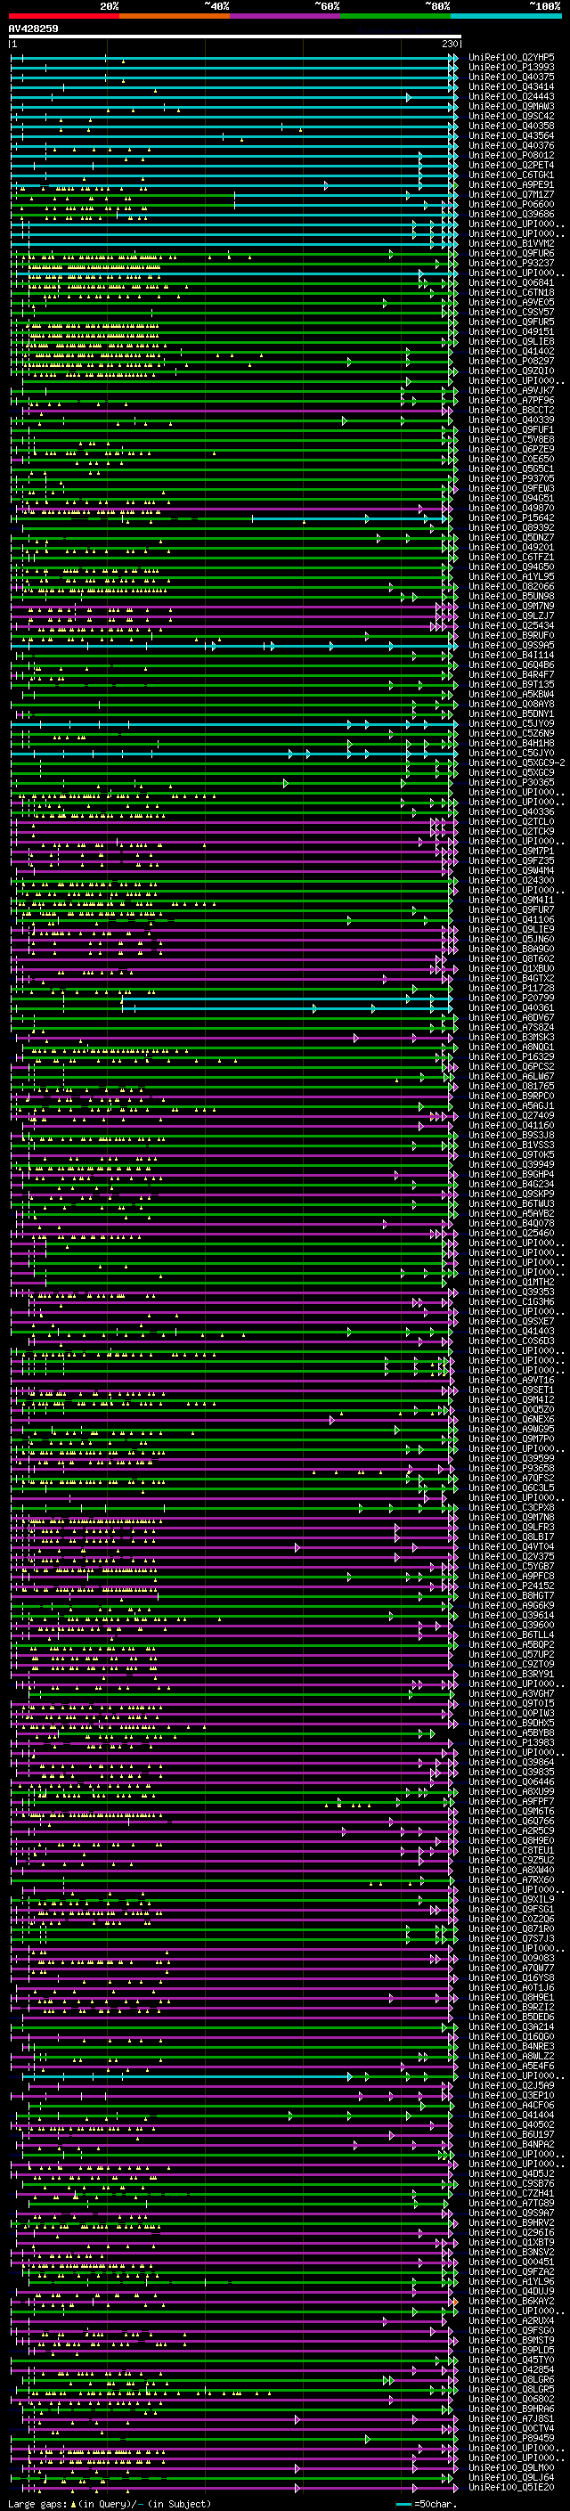Click the red 20% identity legend bar

[63, 16]
